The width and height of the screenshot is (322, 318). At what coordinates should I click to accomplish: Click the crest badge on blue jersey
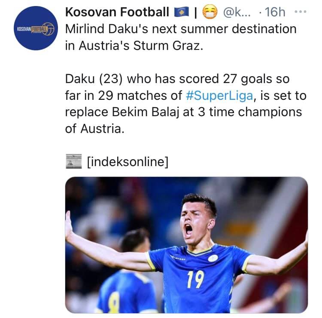pos(213,258)
